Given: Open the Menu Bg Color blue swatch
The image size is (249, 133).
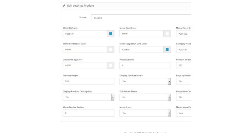Looking at the screenshot, I should click(x=110, y=34).
